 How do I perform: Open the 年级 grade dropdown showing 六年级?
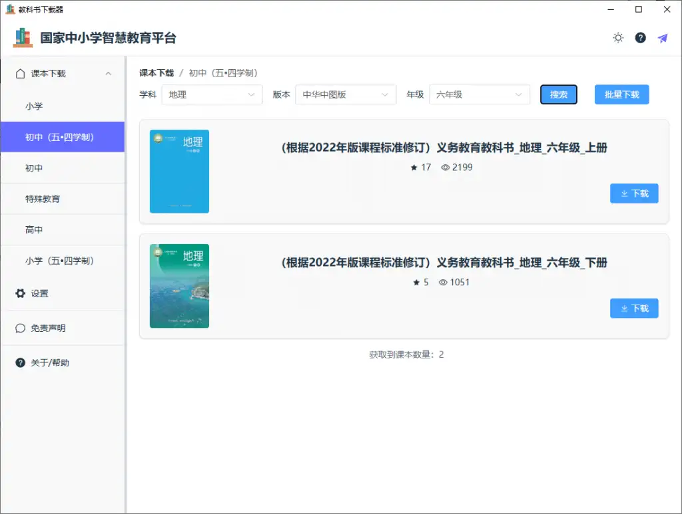point(479,94)
